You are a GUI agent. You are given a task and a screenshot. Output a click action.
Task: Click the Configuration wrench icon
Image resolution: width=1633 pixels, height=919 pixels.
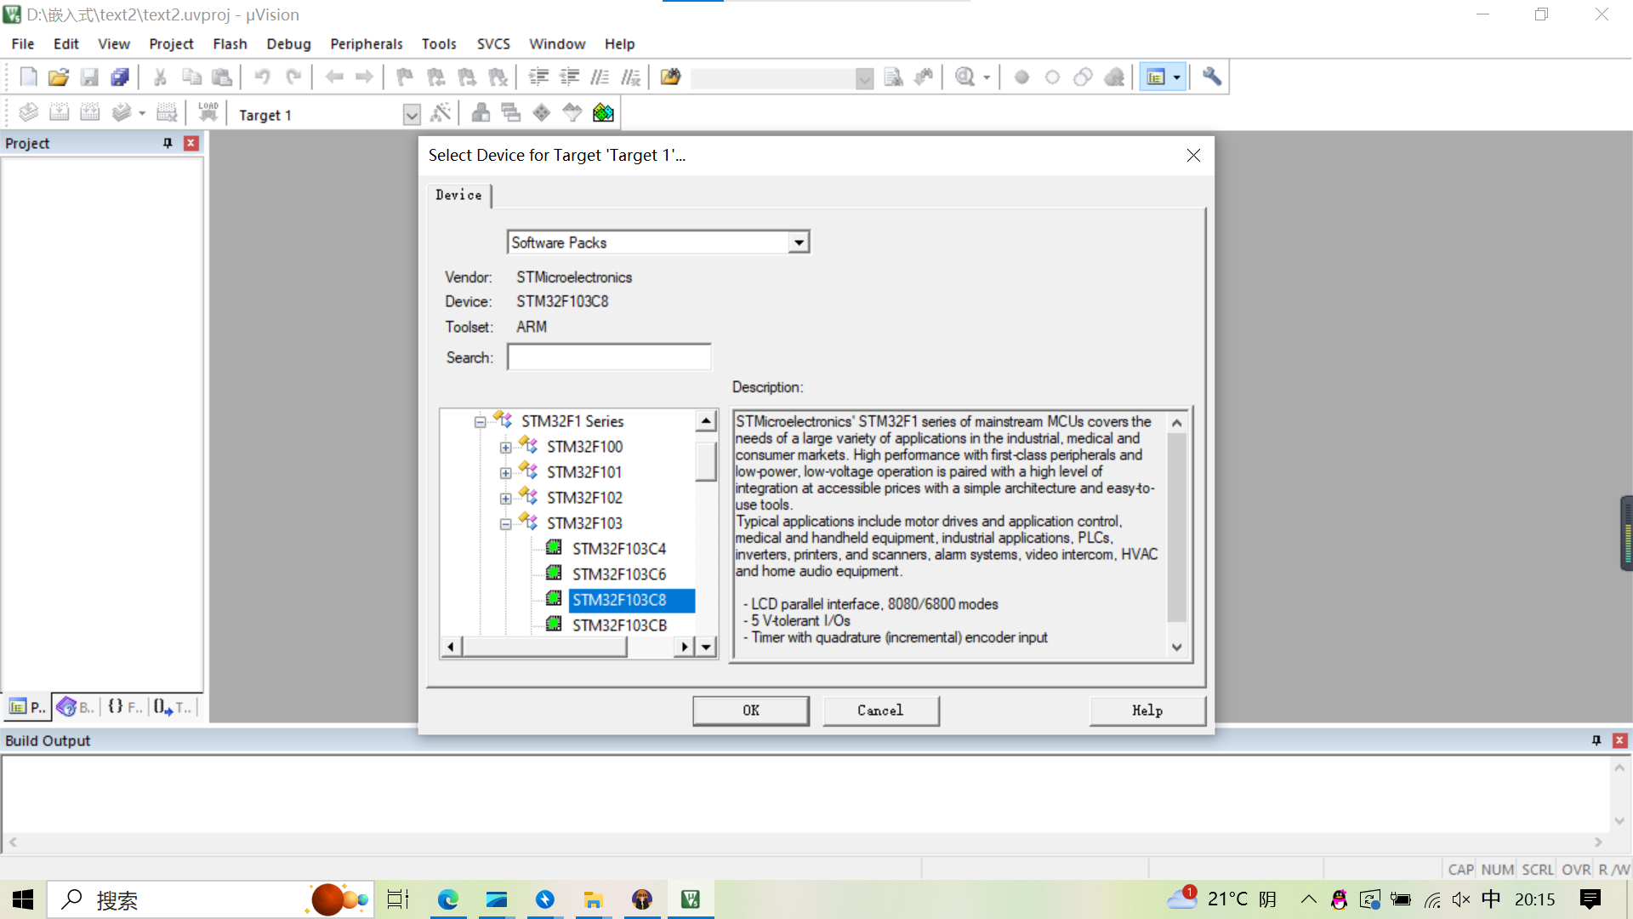[x=1212, y=77]
